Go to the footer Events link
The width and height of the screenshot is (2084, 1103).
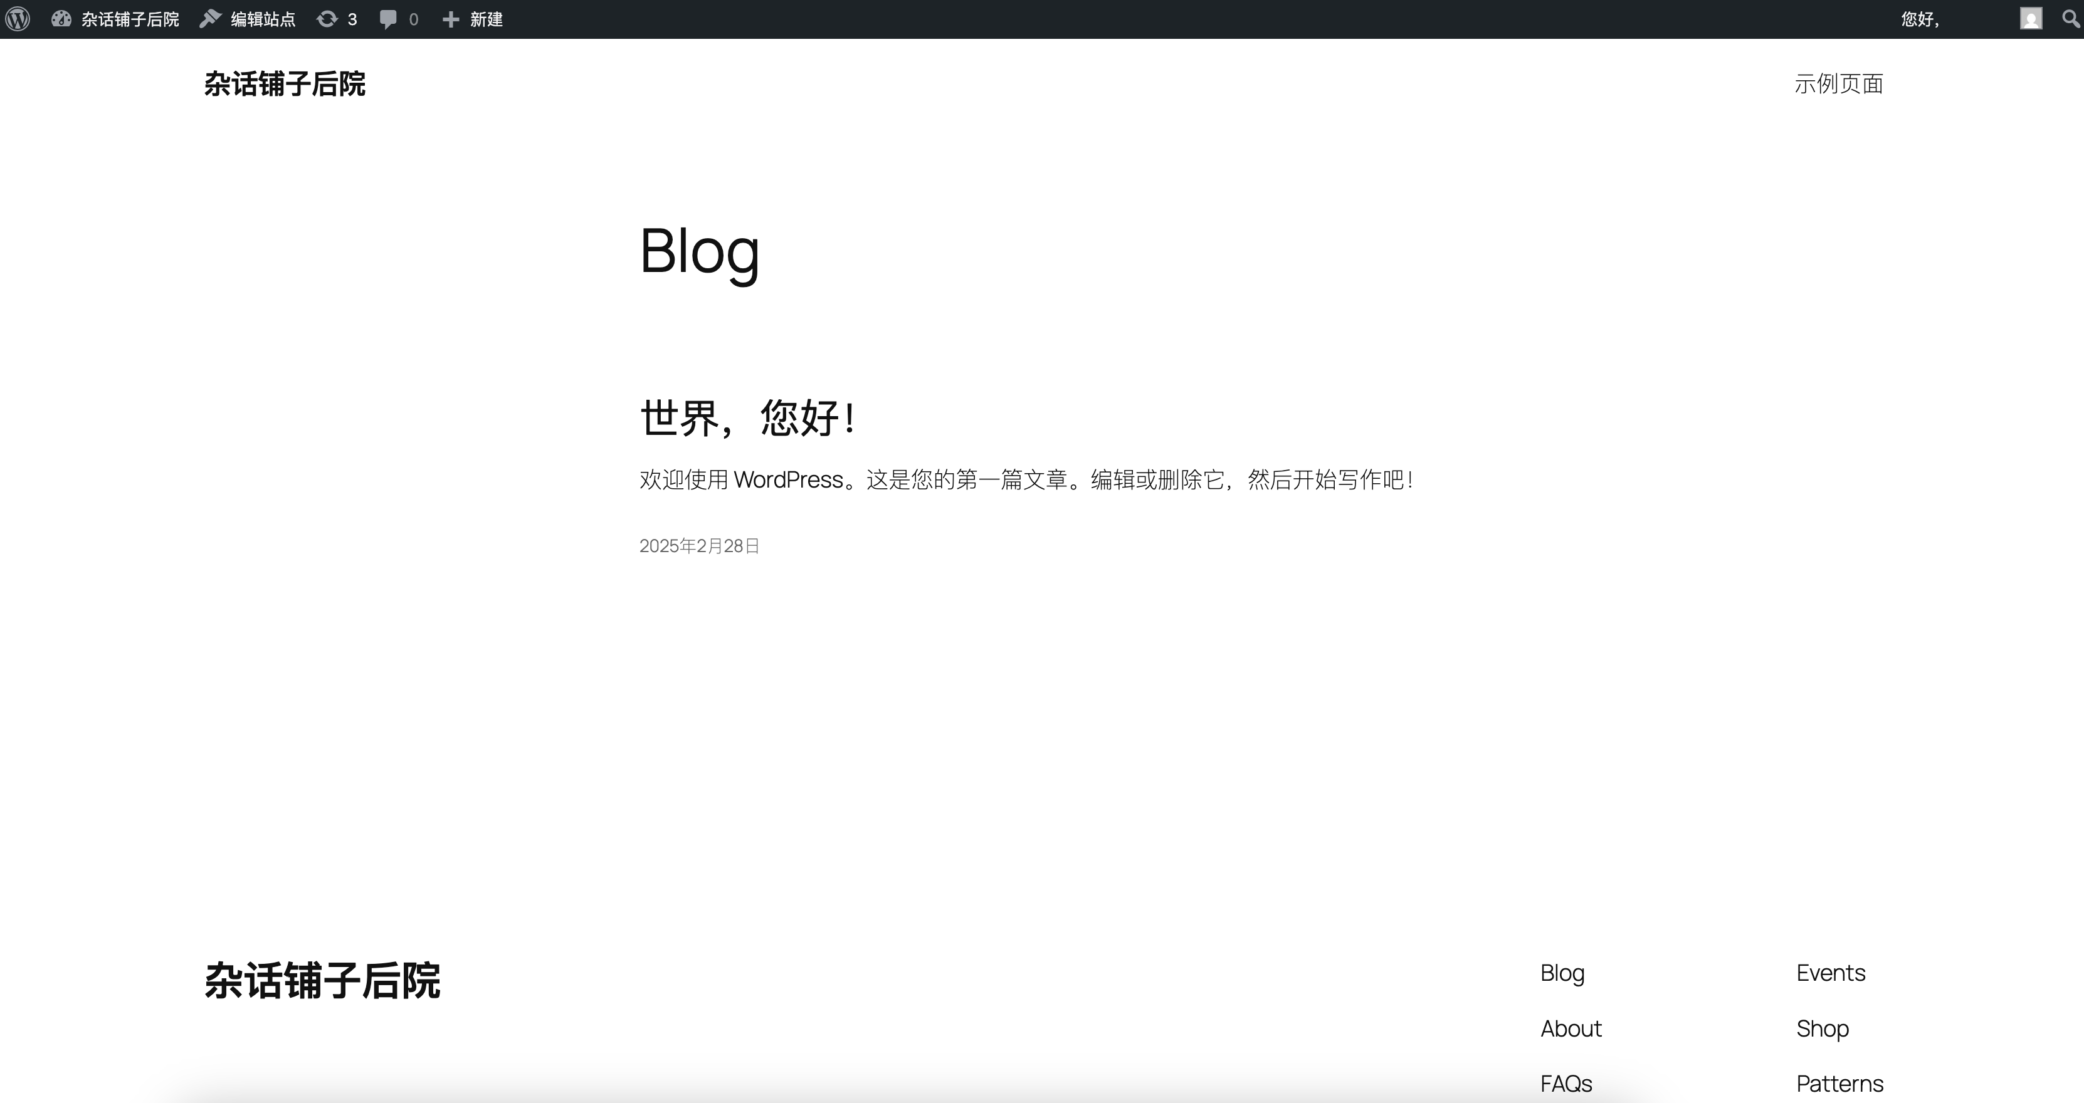[x=1830, y=973]
